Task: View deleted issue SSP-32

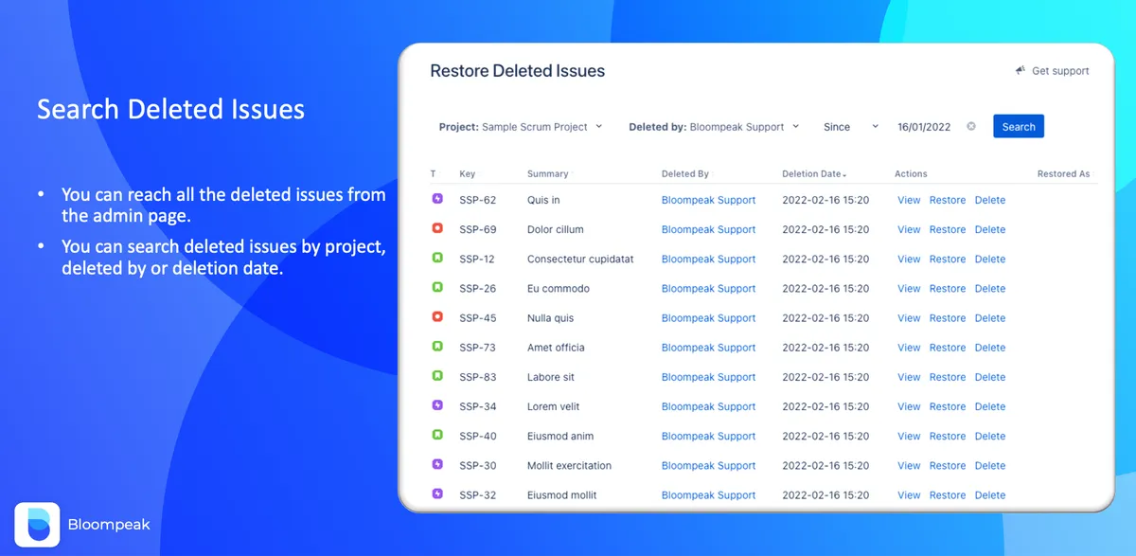Action: coord(909,494)
